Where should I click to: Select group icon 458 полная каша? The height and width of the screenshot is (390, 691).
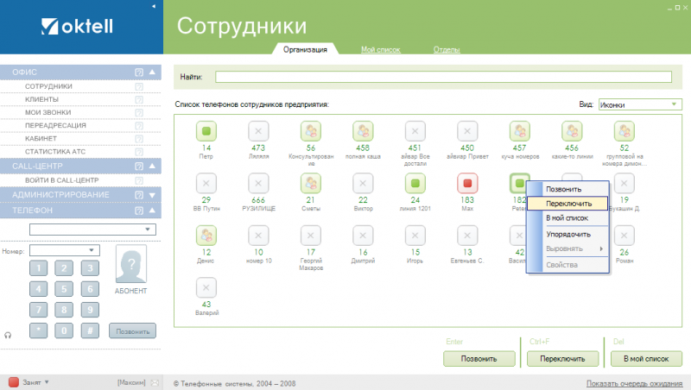click(363, 131)
